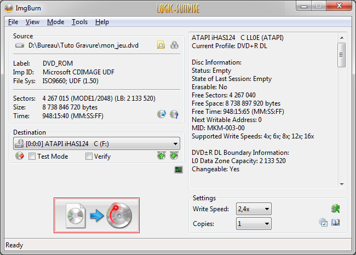The image size is (356, 255).
Task: Click the line Current Profile: DVD+R DL
Action: [229, 46]
